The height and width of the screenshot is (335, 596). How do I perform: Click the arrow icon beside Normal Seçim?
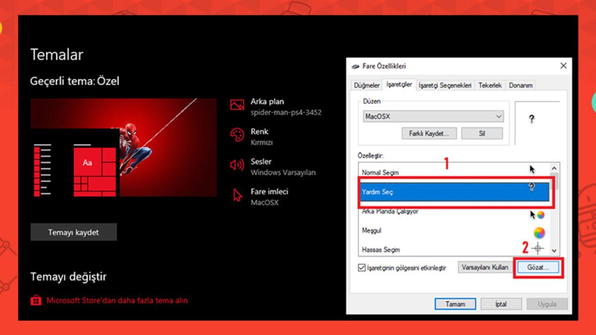531,168
